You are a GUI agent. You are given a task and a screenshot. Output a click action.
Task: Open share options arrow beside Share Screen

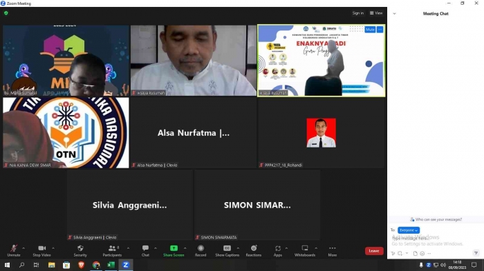(x=185, y=248)
